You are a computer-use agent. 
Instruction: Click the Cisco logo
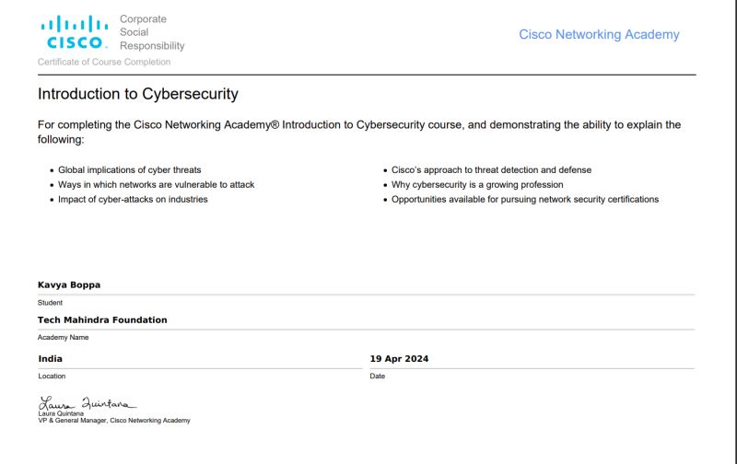click(75, 32)
